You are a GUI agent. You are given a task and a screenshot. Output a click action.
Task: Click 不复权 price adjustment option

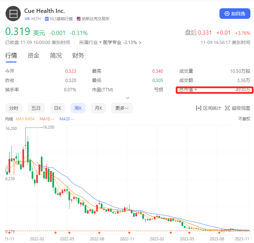(x=244, y=119)
